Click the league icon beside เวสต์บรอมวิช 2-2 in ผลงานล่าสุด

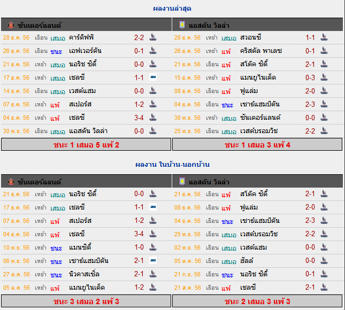tap(324, 131)
